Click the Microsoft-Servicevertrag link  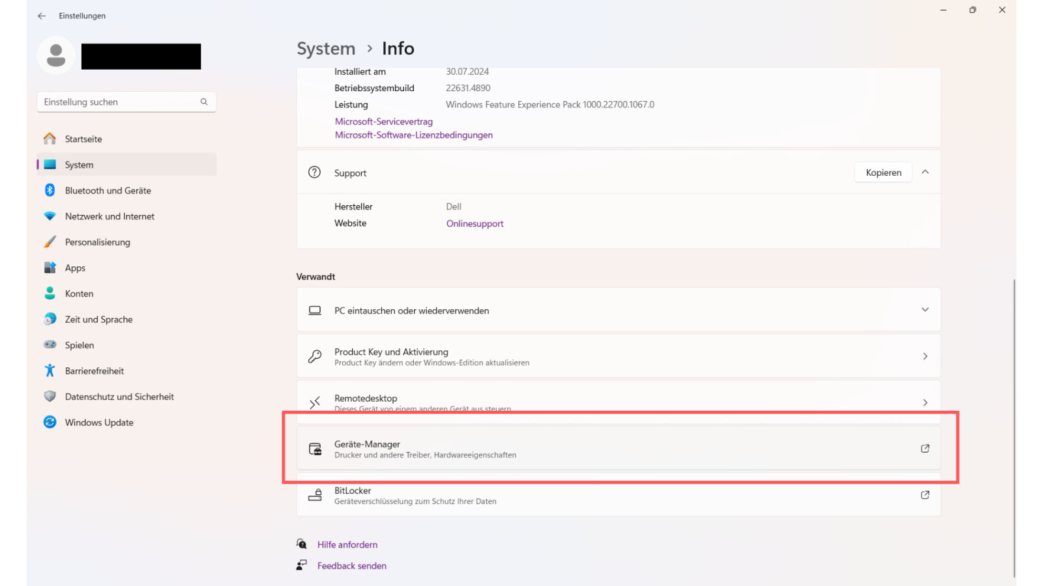(383, 122)
